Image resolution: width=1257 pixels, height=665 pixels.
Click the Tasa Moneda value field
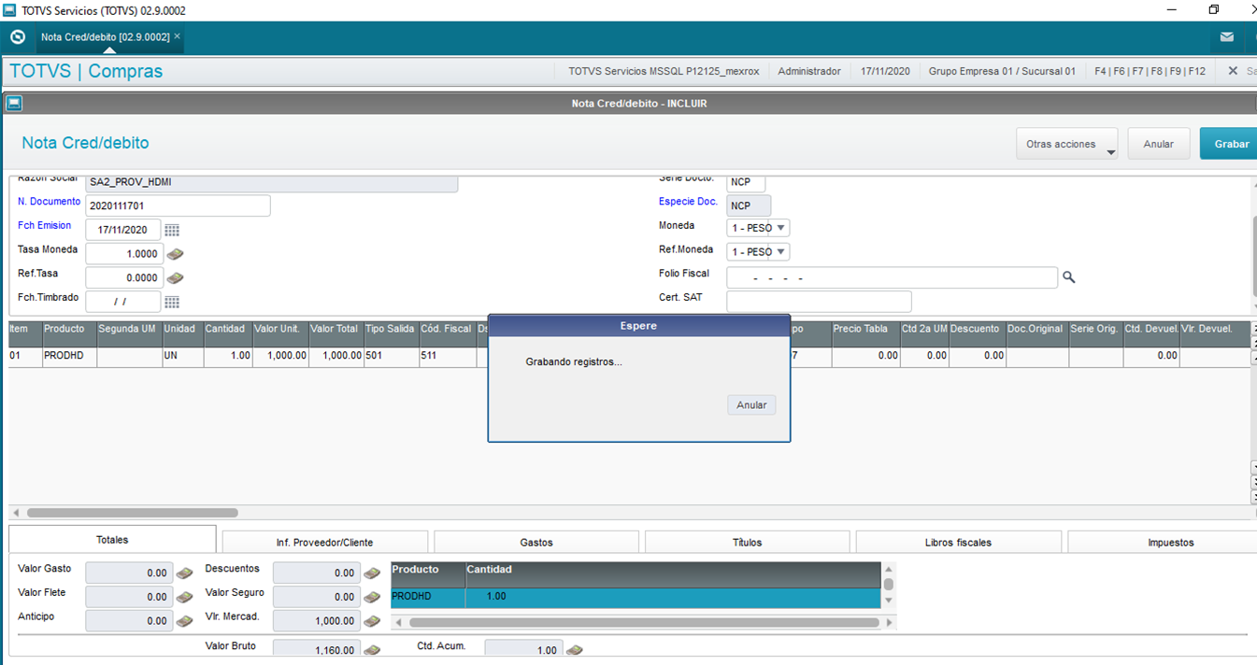click(x=123, y=254)
